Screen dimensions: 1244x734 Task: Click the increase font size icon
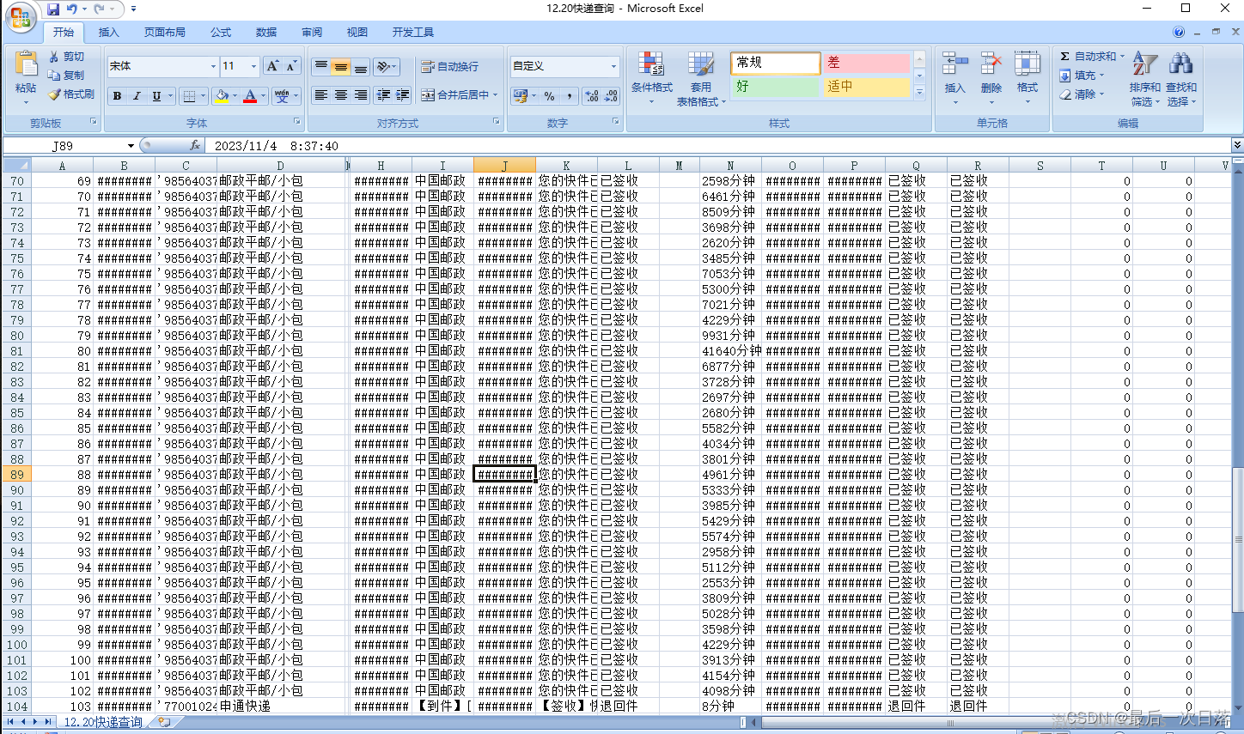(272, 66)
